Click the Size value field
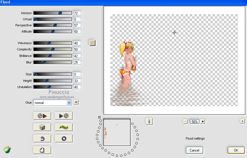 pyautogui.click(x=77, y=74)
